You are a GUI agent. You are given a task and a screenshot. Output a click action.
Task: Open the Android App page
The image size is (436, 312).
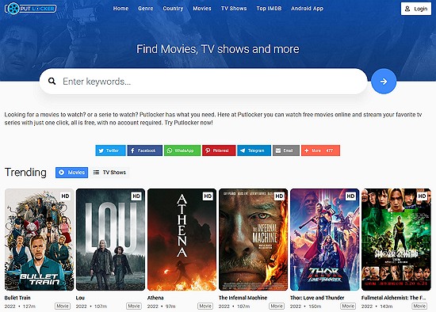point(308,9)
